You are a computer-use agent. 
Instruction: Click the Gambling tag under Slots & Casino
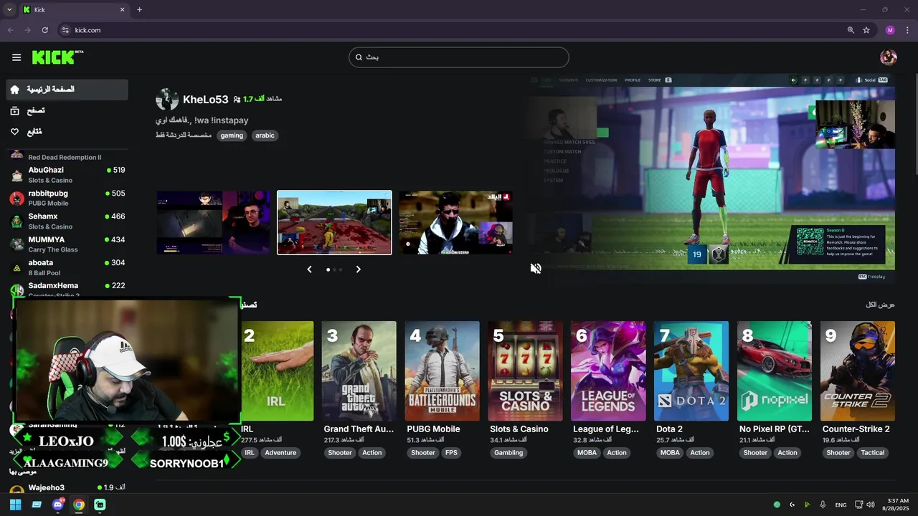click(508, 453)
